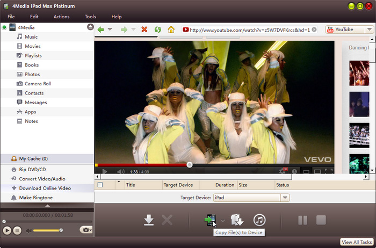This screenshot has height=248, width=376.
Task: Tick the select-all checkbox in task list header
Action: 100,185
